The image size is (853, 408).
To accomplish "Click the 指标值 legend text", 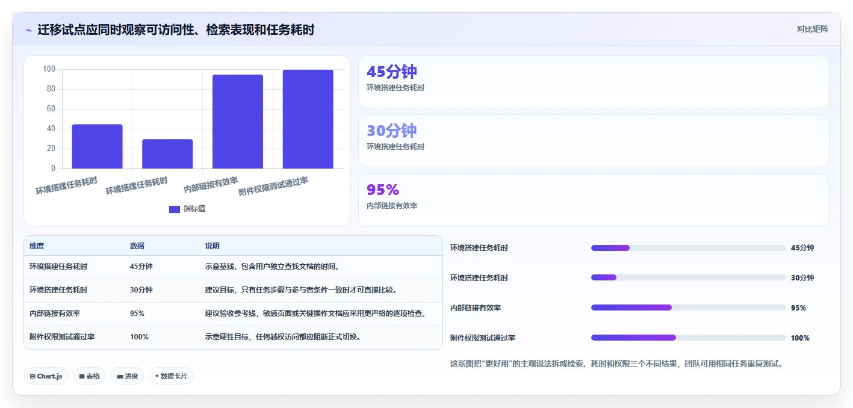I will (x=194, y=209).
